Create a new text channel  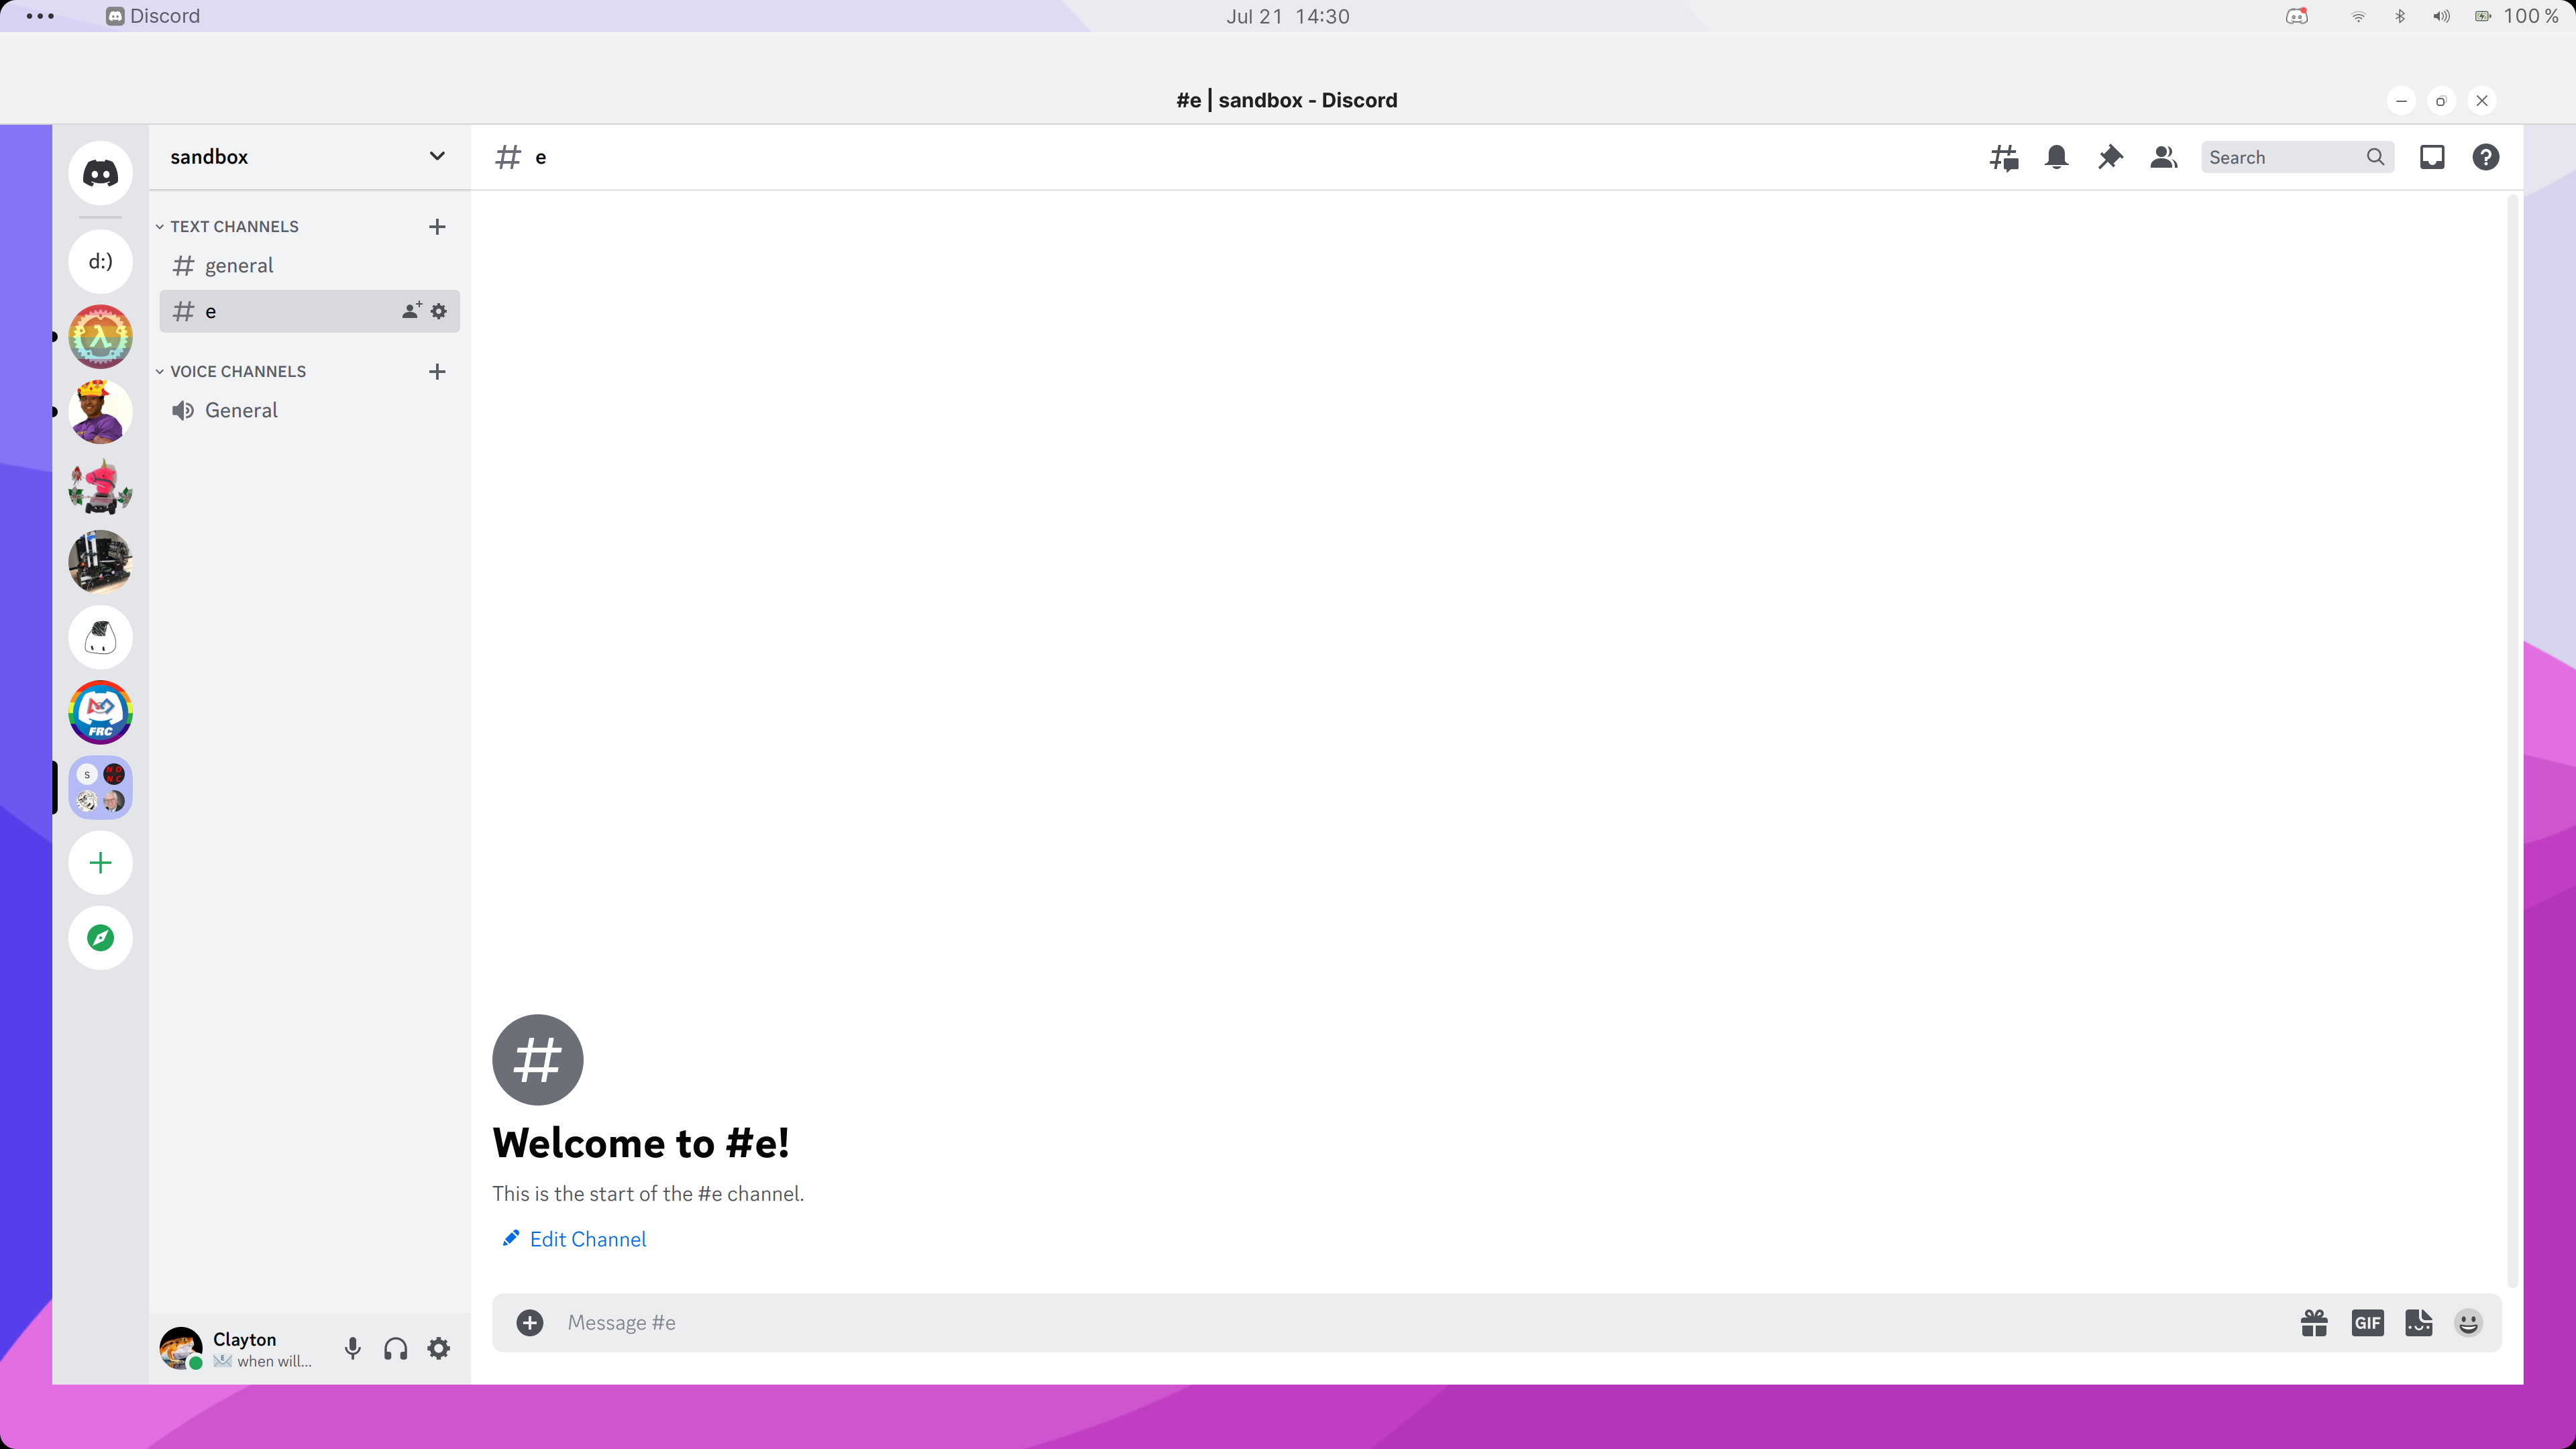[x=438, y=227]
